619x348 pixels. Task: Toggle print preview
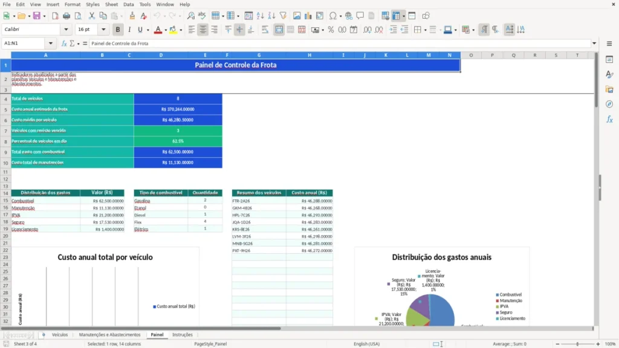[78, 16]
